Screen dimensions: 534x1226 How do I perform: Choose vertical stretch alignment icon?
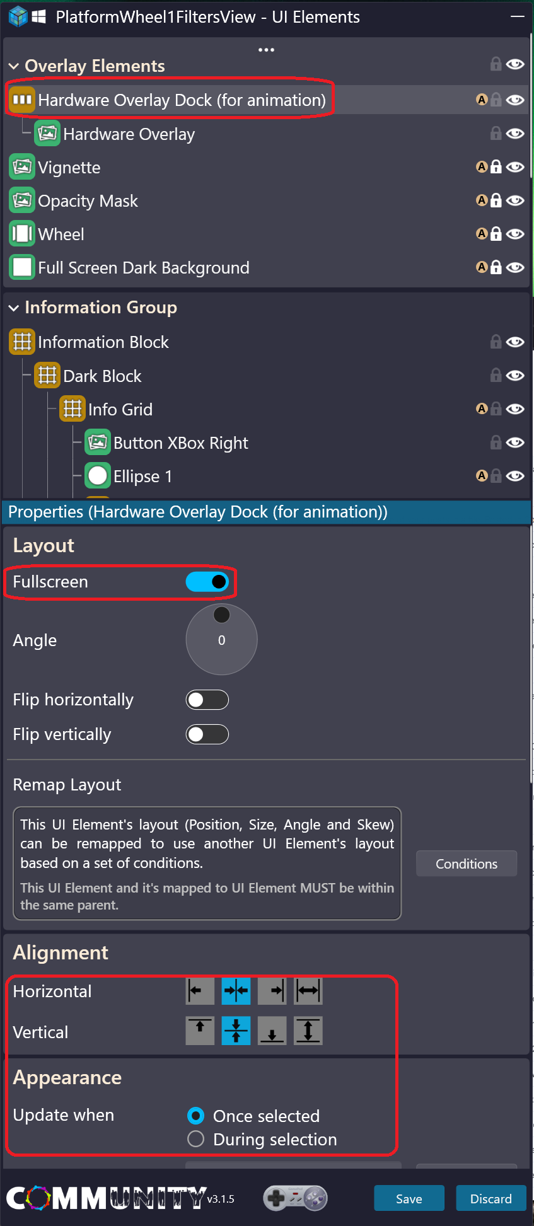coord(308,1031)
